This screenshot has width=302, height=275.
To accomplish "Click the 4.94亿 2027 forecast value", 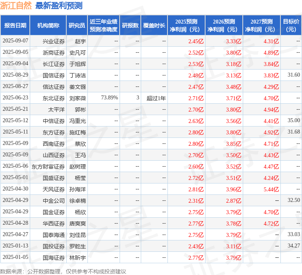I will (271, 110).
